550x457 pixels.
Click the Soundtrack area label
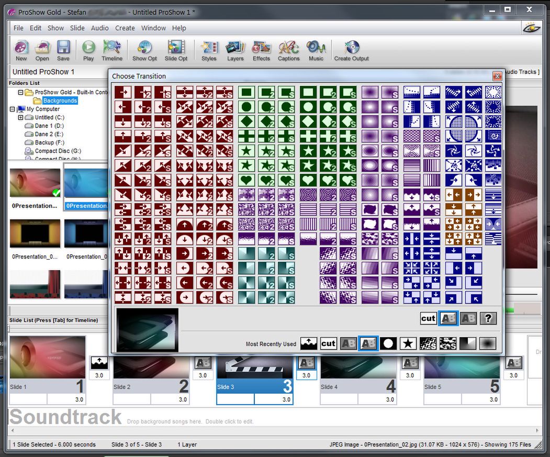coord(65,417)
